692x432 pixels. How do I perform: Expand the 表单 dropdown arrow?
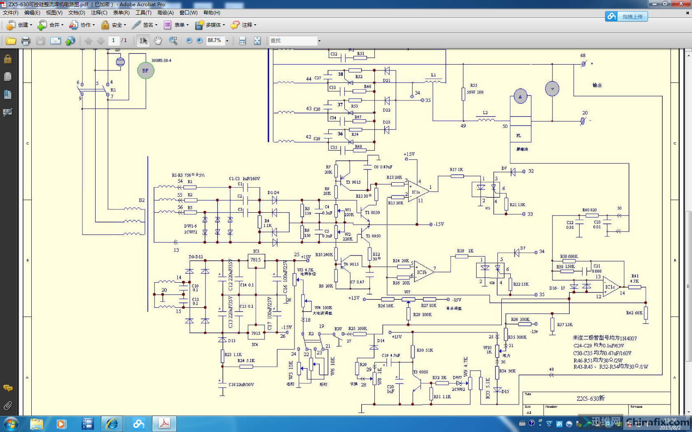click(187, 25)
